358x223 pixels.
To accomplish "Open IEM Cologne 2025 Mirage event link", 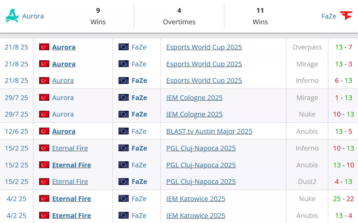I will pos(194,98).
